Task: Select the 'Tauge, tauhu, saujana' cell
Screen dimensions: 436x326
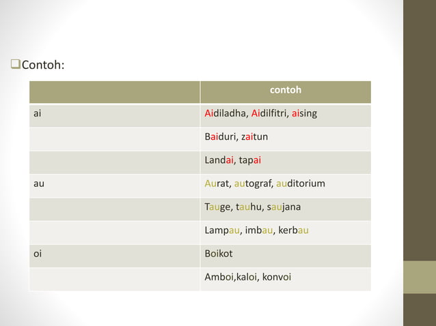Action: tap(285, 207)
